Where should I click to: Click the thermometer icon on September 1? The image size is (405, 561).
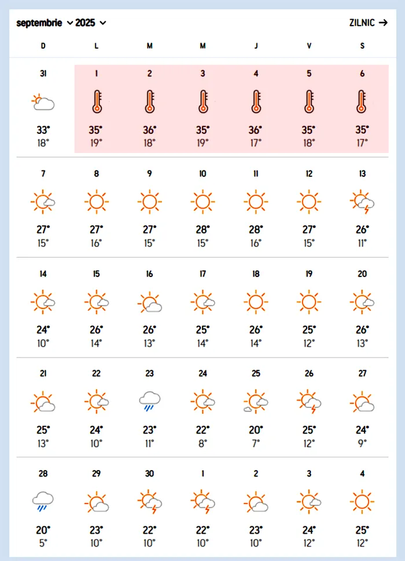(x=96, y=102)
